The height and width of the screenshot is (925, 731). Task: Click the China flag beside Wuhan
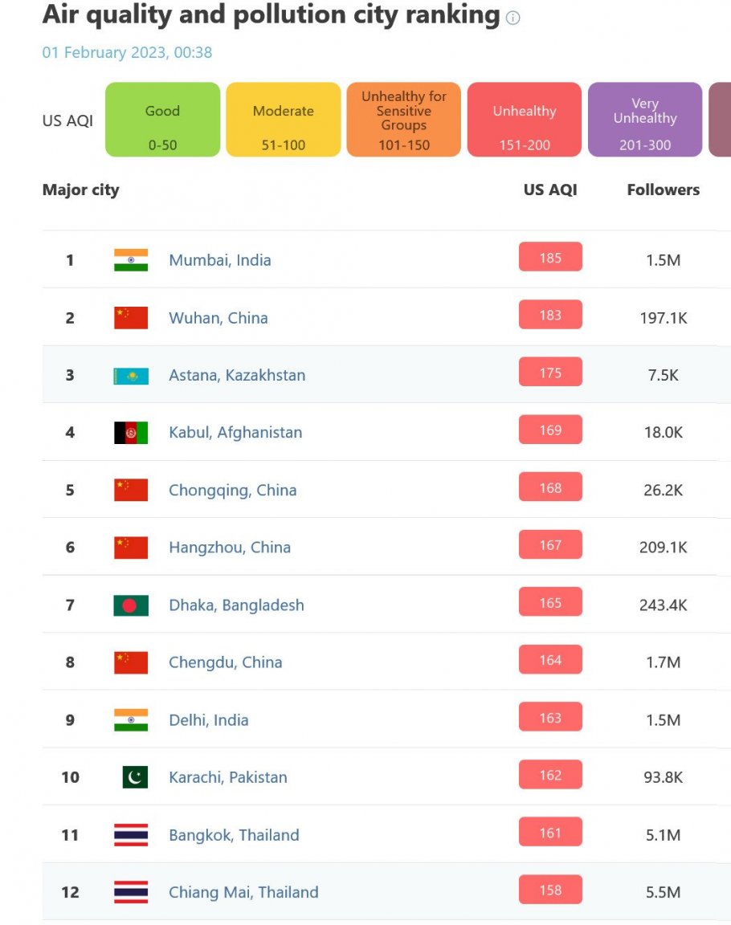[131, 318]
